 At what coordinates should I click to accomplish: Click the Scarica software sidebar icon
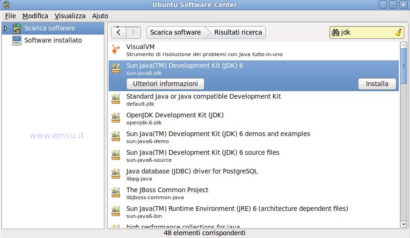click(17, 28)
